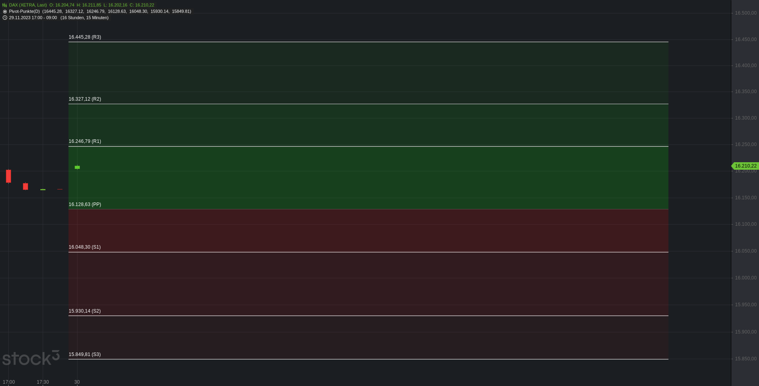
Task: Click the 17:30 label on time axis
Action: click(x=43, y=382)
